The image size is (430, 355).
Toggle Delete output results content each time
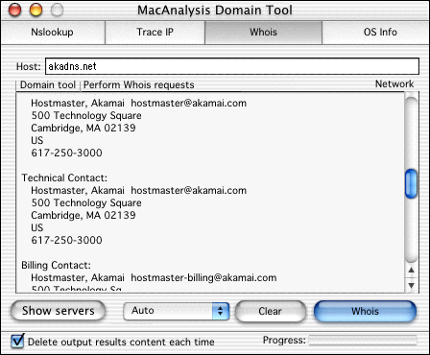coord(17,341)
